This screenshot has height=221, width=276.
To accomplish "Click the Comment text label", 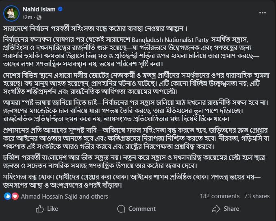I will coord(142,209).
